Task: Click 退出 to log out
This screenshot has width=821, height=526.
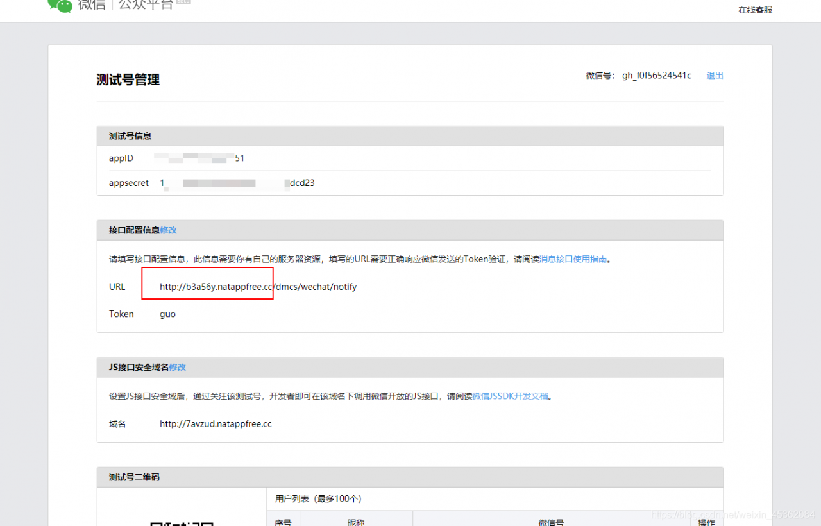Action: point(715,76)
